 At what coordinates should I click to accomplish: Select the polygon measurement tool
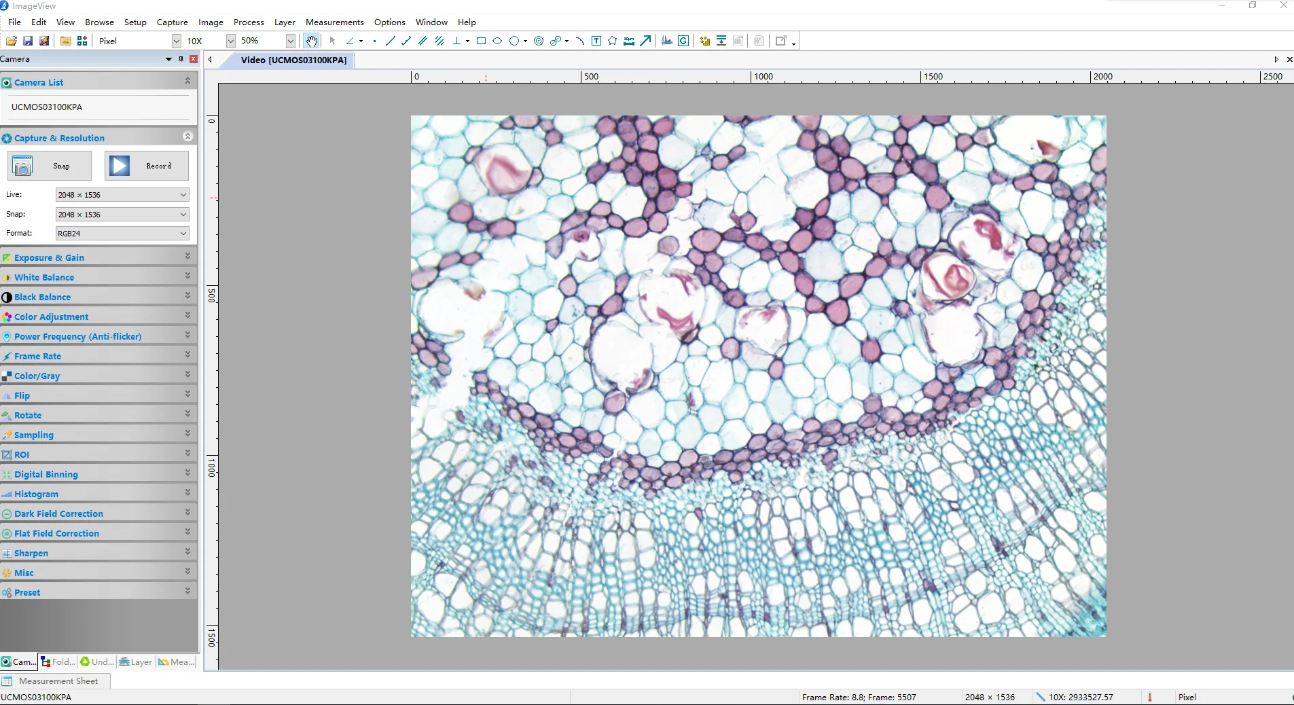click(x=613, y=41)
